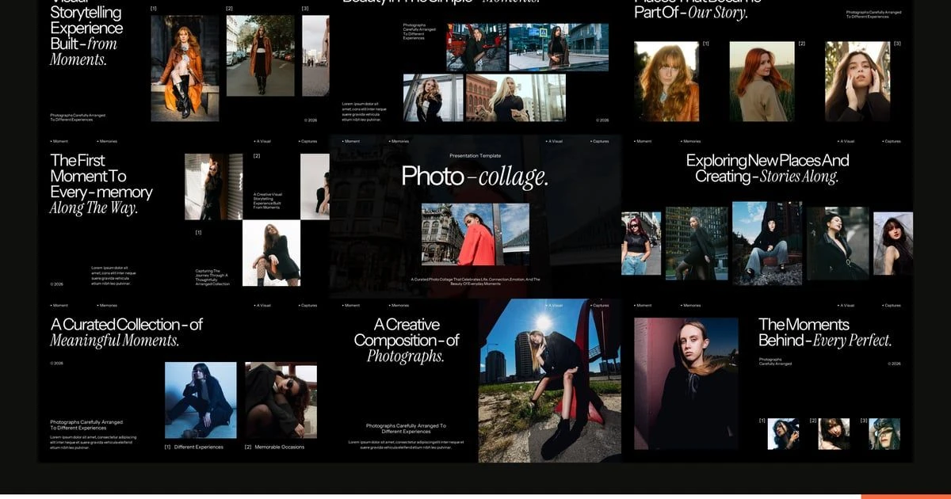The width and height of the screenshot is (951, 499).
Task: Click the "Presentation Template" subtitle
Action: click(475, 156)
